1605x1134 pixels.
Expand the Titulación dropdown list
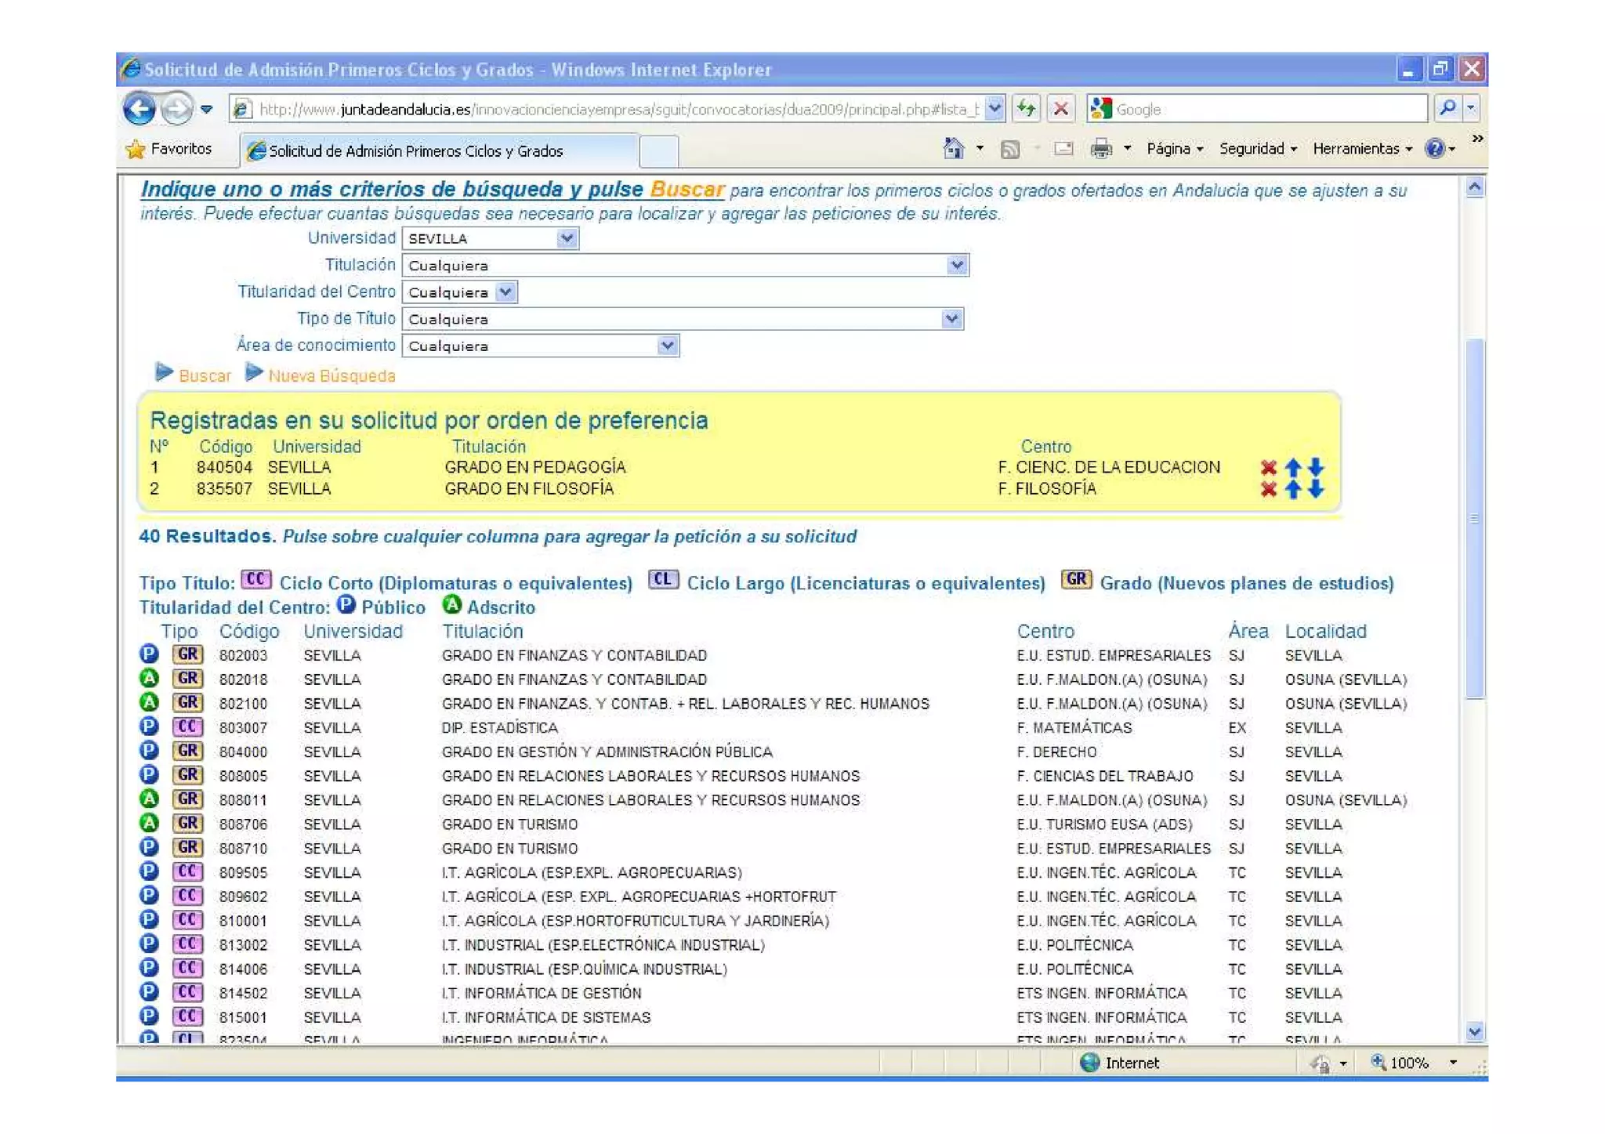956,266
